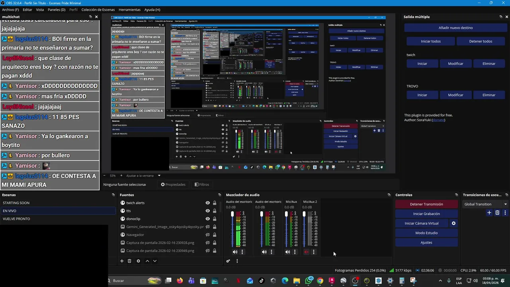Open File Explorer from the taskbar
Screen dimensions: 510x287
pyautogui.click(x=296, y=281)
